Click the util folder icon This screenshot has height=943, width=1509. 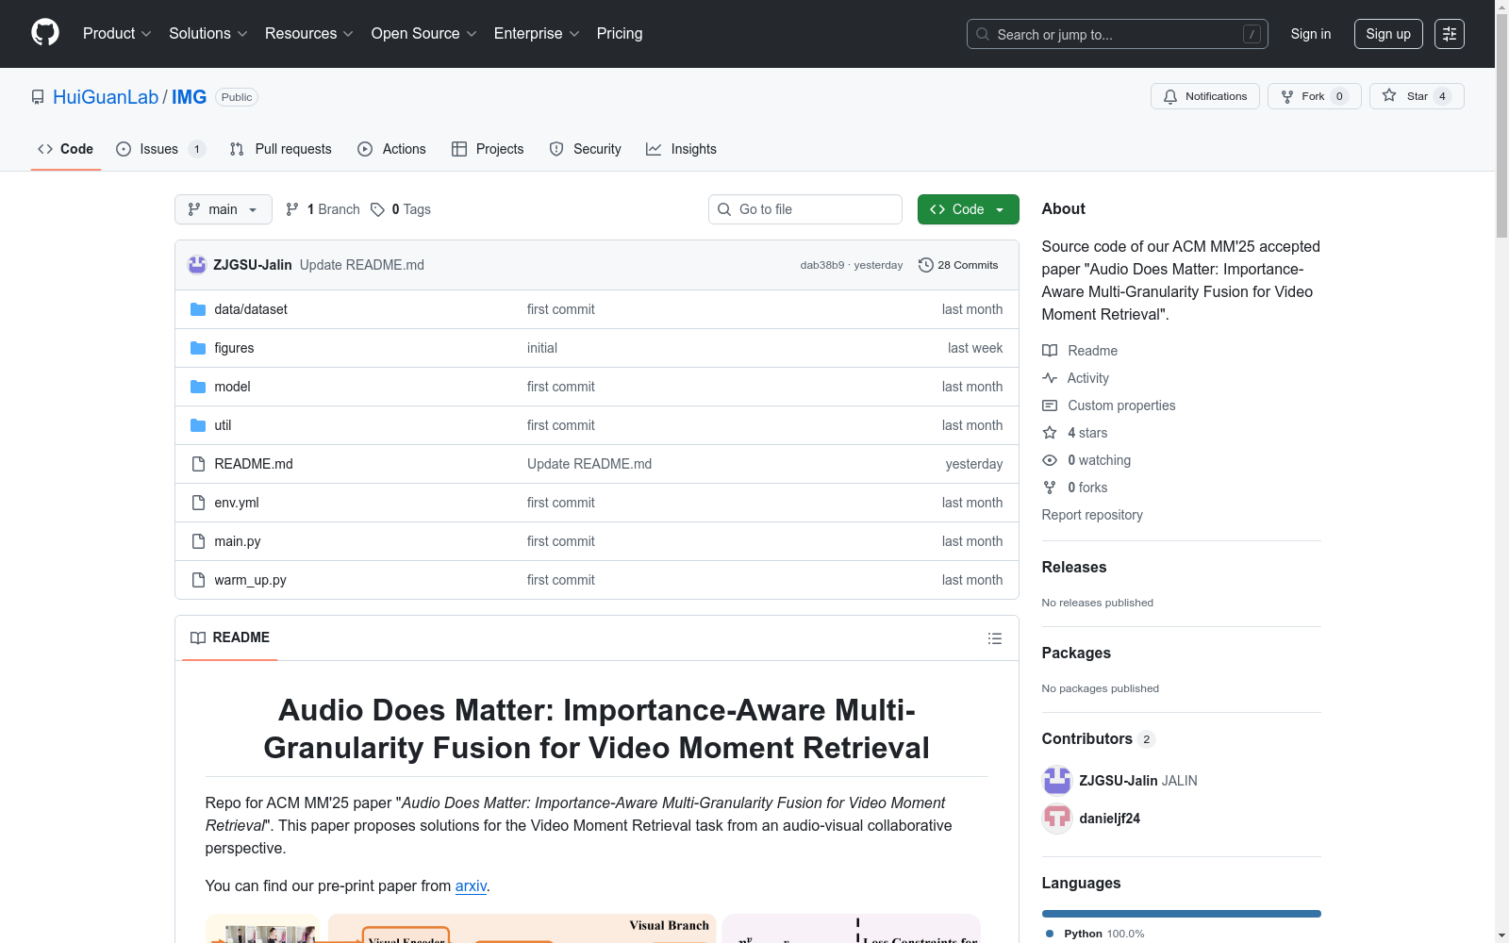click(198, 425)
